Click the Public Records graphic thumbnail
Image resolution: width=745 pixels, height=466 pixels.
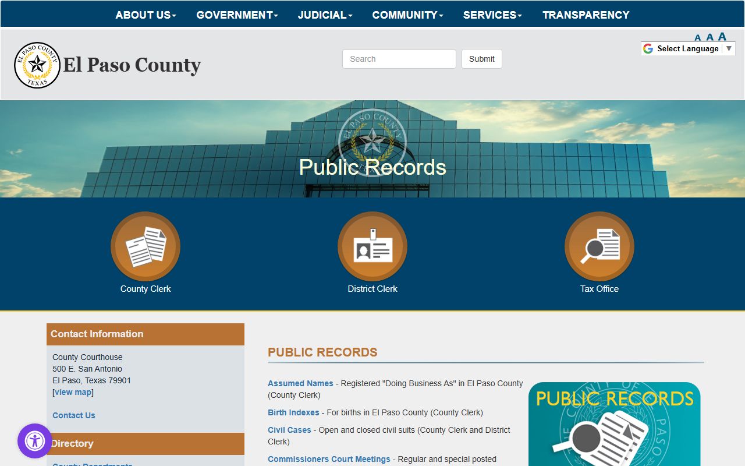(615, 424)
